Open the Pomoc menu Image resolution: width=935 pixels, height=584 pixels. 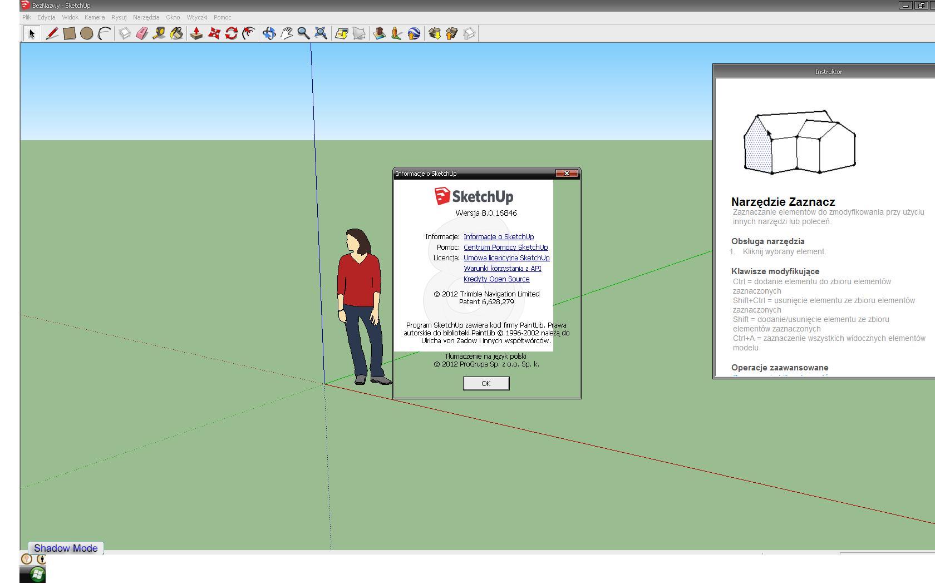(222, 17)
